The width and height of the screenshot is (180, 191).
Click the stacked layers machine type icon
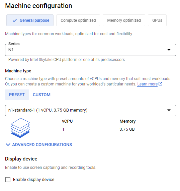click(x=20, y=128)
